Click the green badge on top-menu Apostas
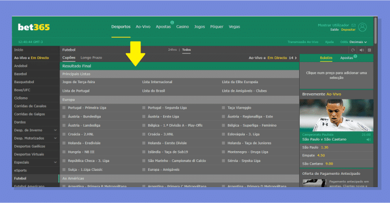 tap(172, 23)
